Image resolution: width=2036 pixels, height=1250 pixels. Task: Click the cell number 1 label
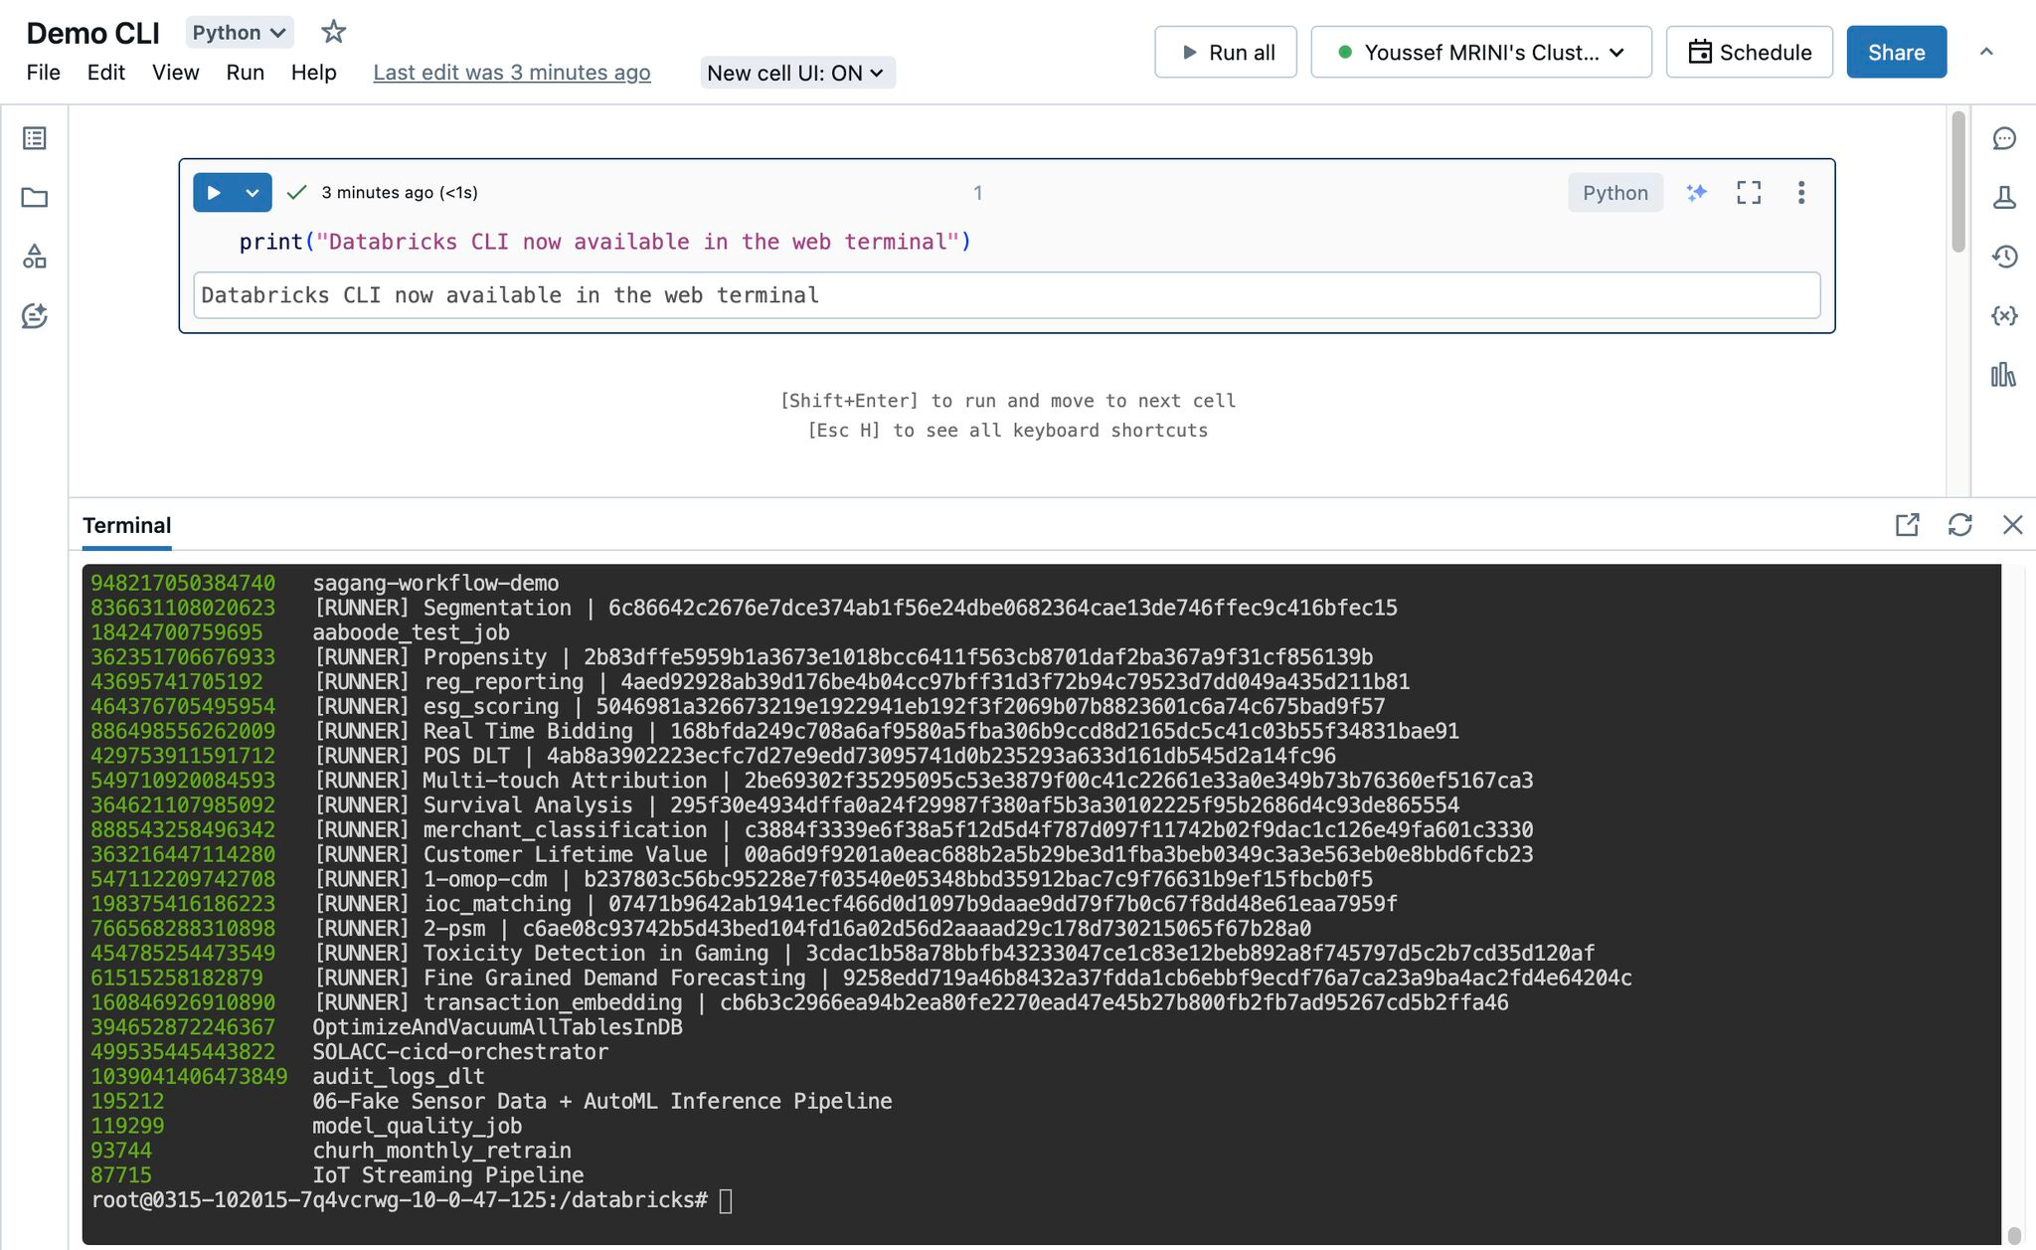pos(978,193)
